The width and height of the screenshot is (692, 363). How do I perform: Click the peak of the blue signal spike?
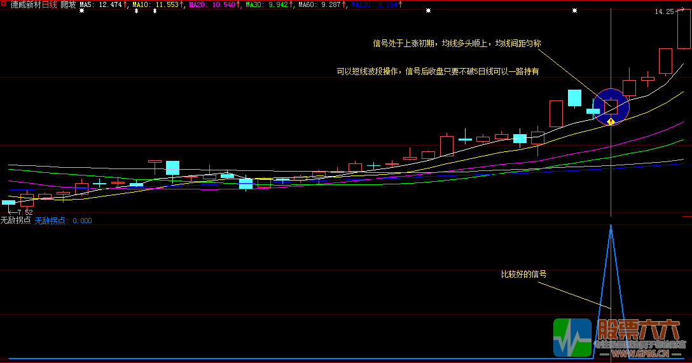tap(611, 225)
